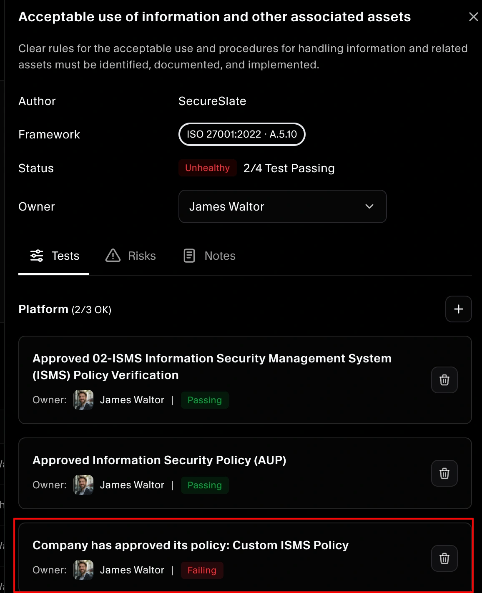Screen dimensions: 482x593
Task: Delete the Approved Information Security Policy (AUP) test
Action: point(444,473)
